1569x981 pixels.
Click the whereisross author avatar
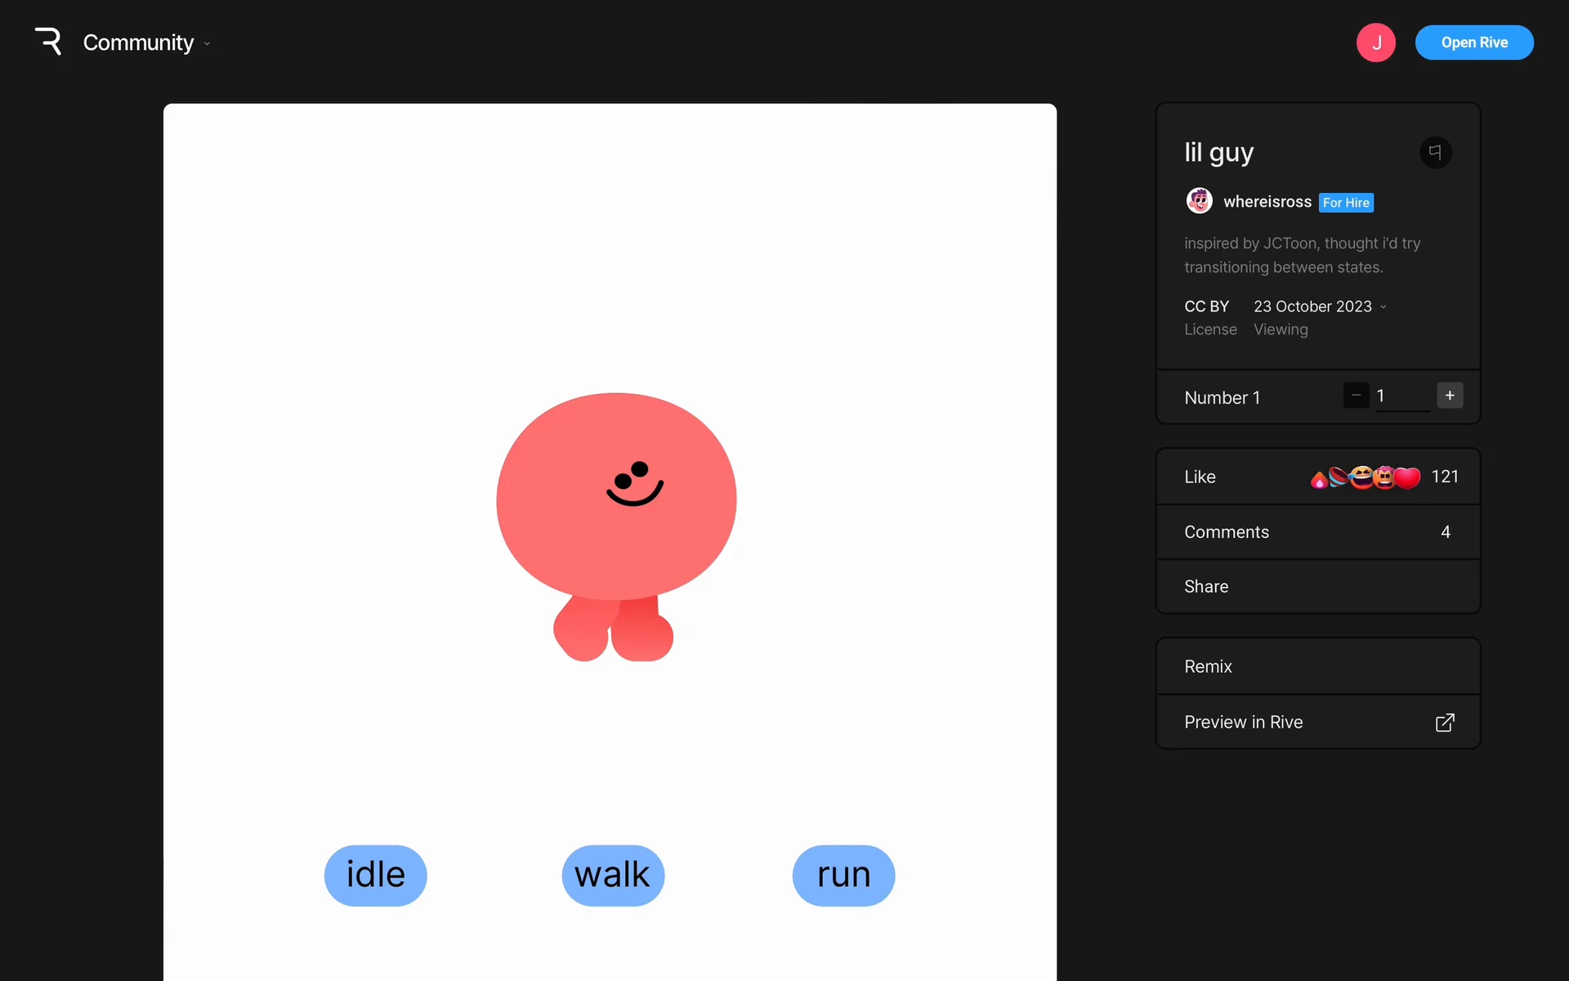[x=1199, y=201]
